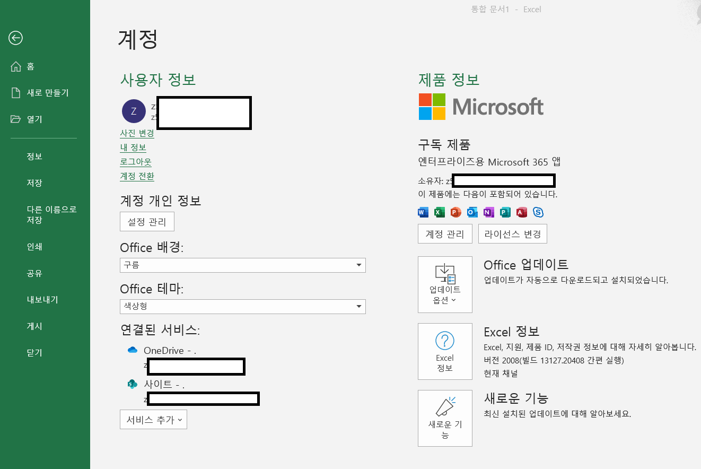Click the 사이트 - . service text
This screenshot has height=469, width=701.
point(164,385)
